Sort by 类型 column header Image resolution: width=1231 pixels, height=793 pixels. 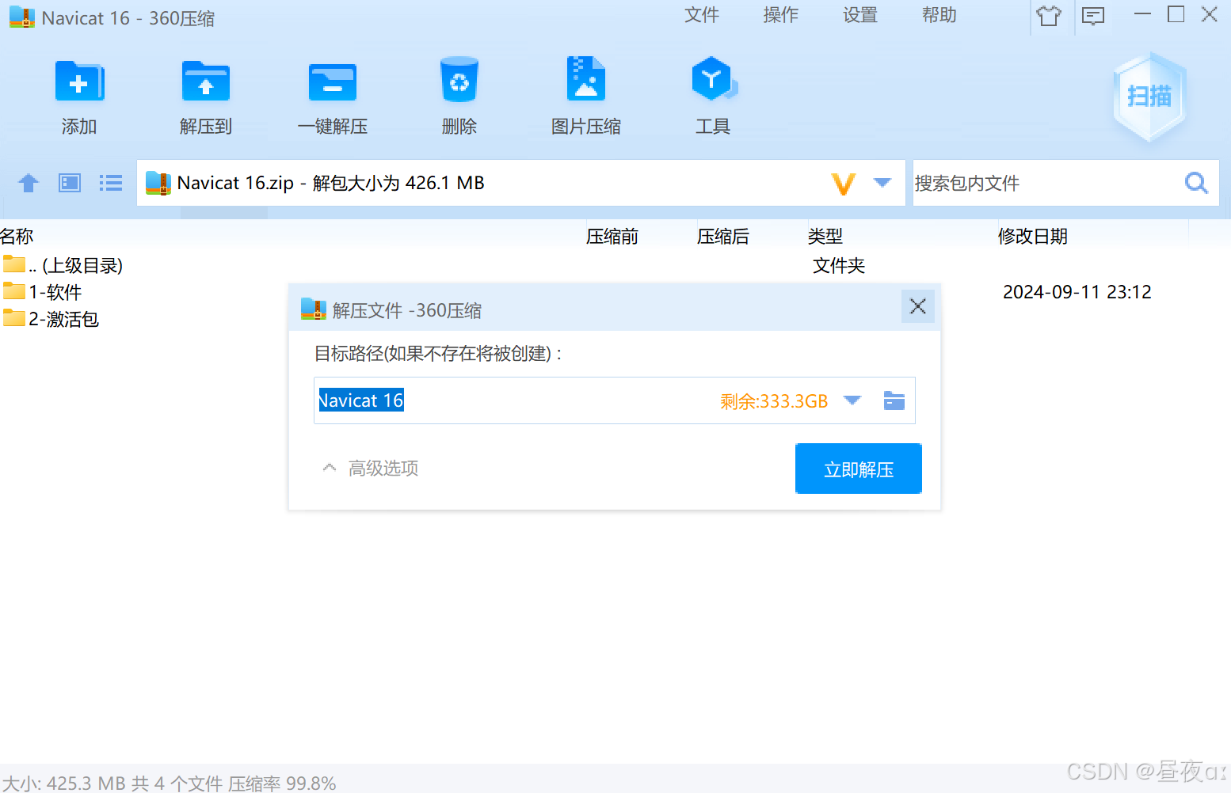[x=825, y=236]
